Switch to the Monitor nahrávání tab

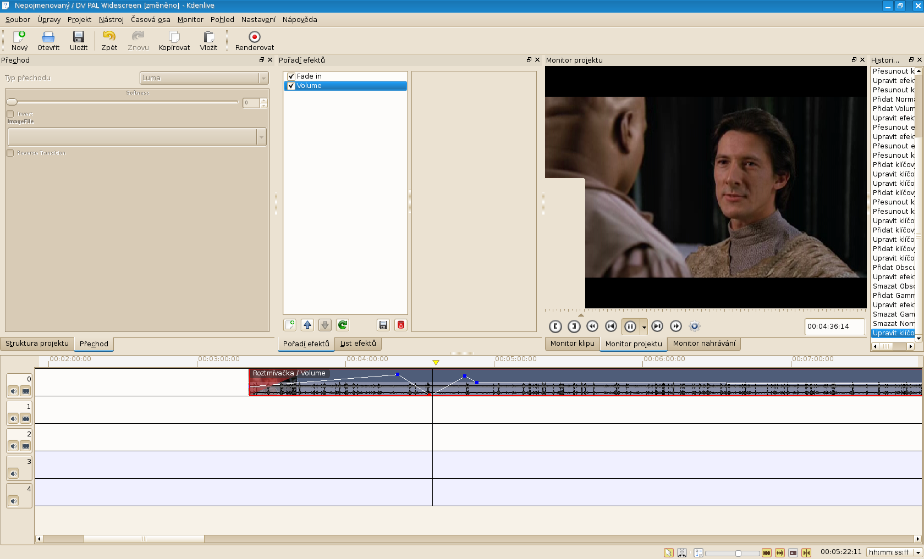[x=704, y=344]
